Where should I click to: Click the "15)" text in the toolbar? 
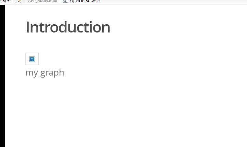[x=3, y=1]
